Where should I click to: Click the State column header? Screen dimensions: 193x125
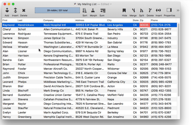pos(136,20)
